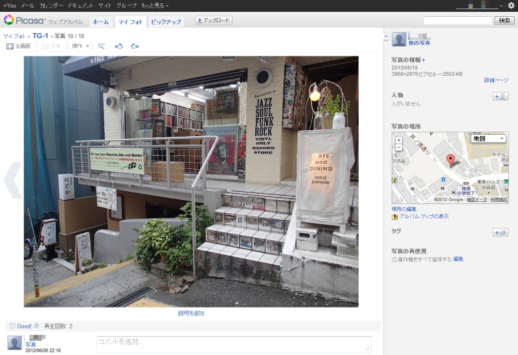Click the red map pin marker
Screen dimensions: 518x355
click(x=450, y=161)
